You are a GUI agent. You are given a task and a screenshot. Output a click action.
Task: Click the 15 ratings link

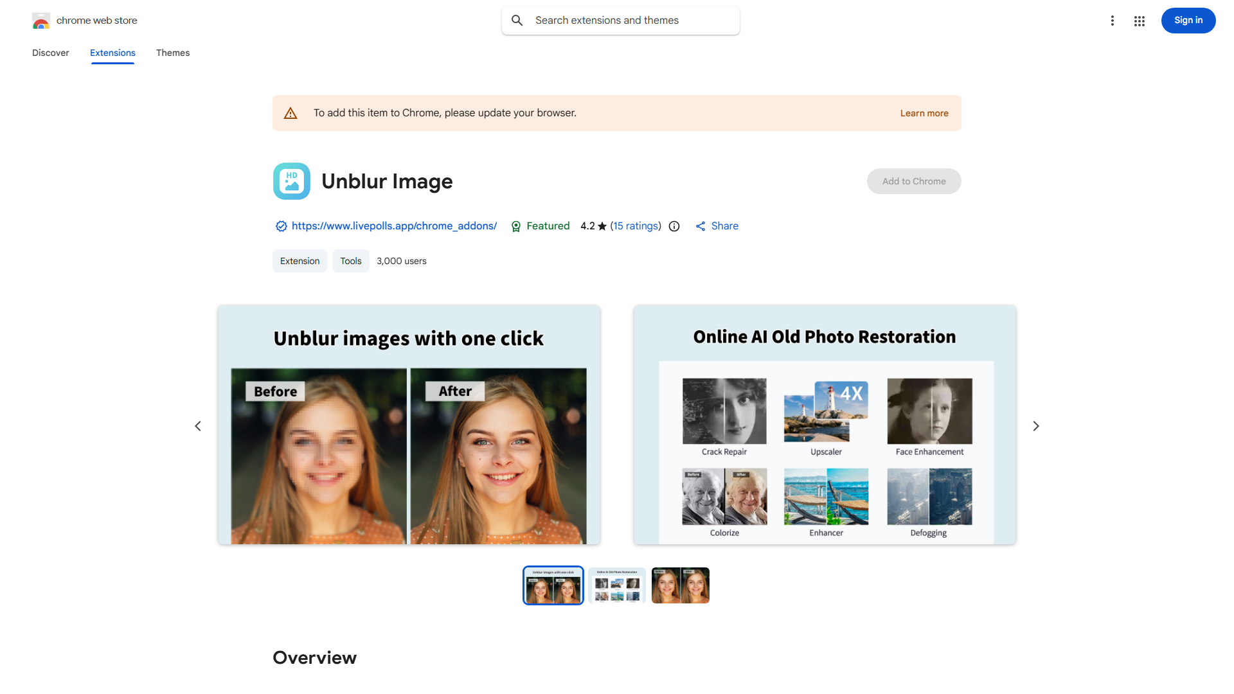635,226
